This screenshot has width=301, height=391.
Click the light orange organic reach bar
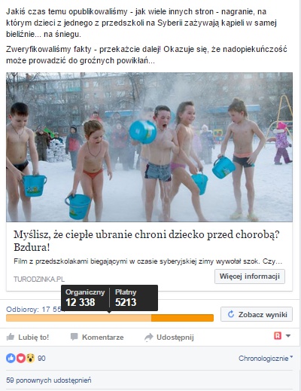coord(79,318)
